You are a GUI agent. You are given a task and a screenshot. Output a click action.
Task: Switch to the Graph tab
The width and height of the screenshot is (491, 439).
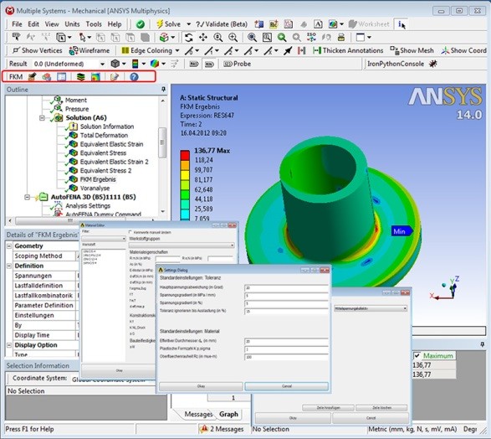[x=228, y=414]
